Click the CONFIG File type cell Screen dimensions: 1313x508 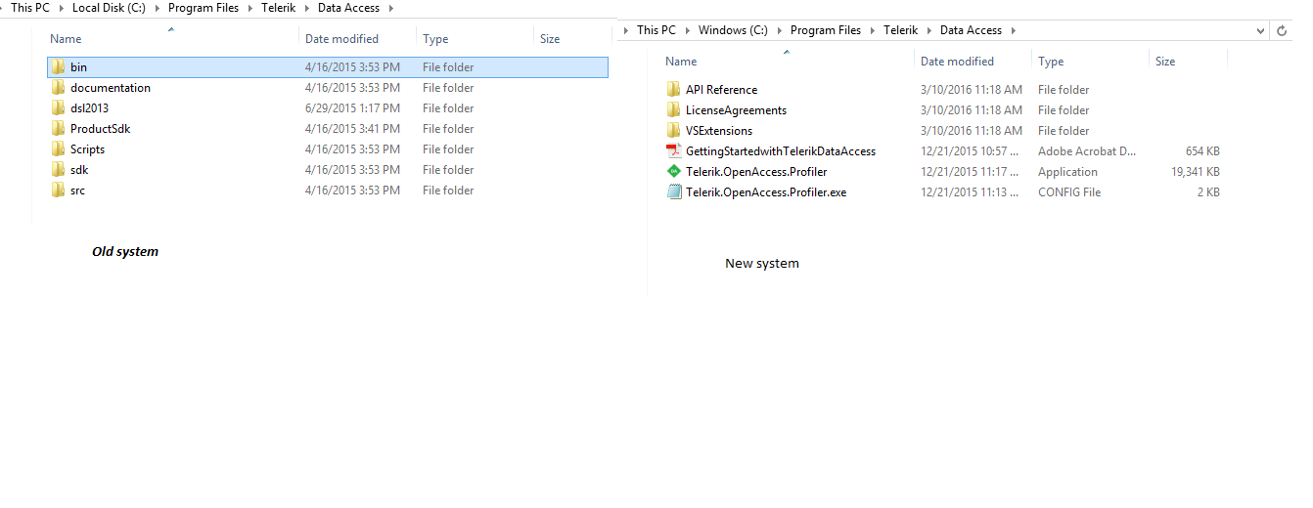coord(1069,192)
